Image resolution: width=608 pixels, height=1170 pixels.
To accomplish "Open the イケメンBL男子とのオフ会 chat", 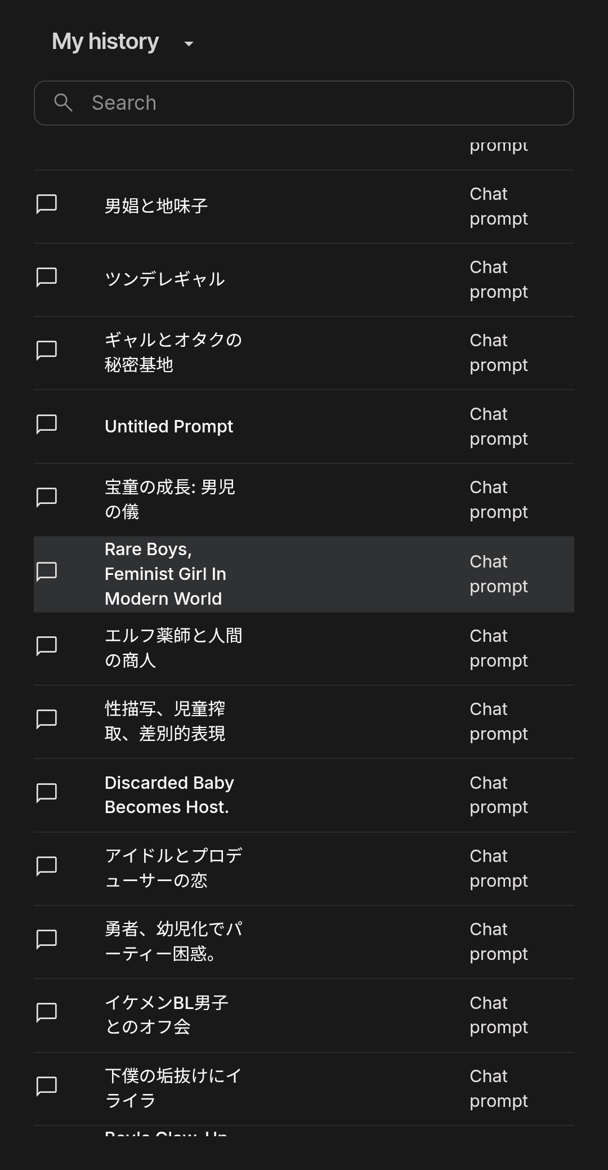I will tap(167, 1015).
